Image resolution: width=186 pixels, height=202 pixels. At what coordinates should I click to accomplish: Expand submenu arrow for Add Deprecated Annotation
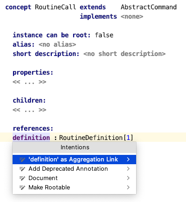(x=128, y=169)
